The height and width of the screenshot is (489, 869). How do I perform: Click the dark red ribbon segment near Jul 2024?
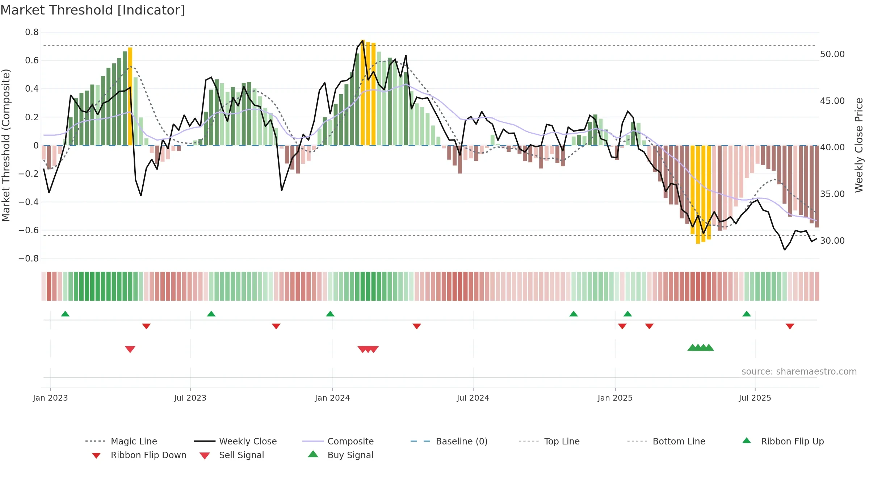pos(460,286)
